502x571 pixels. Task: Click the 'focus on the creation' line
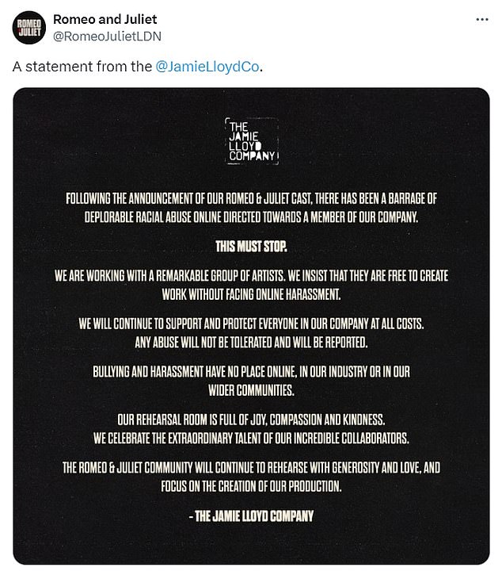pyautogui.click(x=251, y=485)
